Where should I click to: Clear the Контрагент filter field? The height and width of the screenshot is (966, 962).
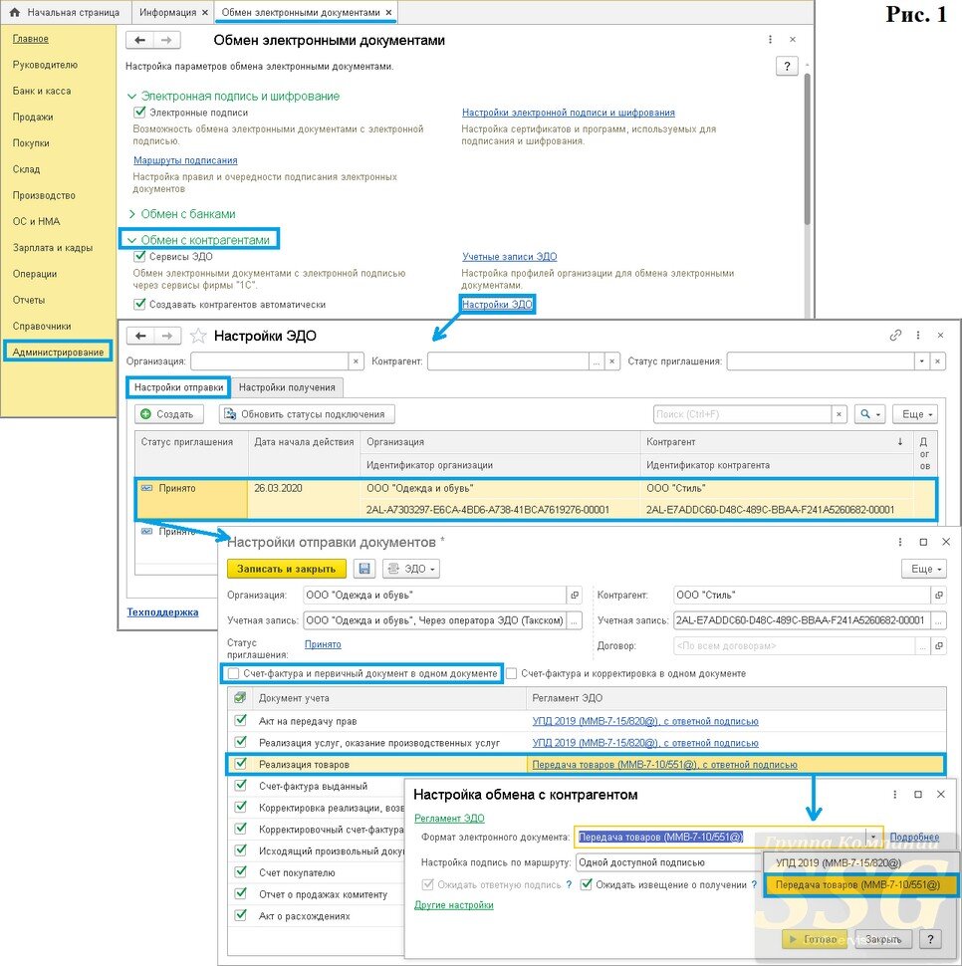[x=611, y=362]
